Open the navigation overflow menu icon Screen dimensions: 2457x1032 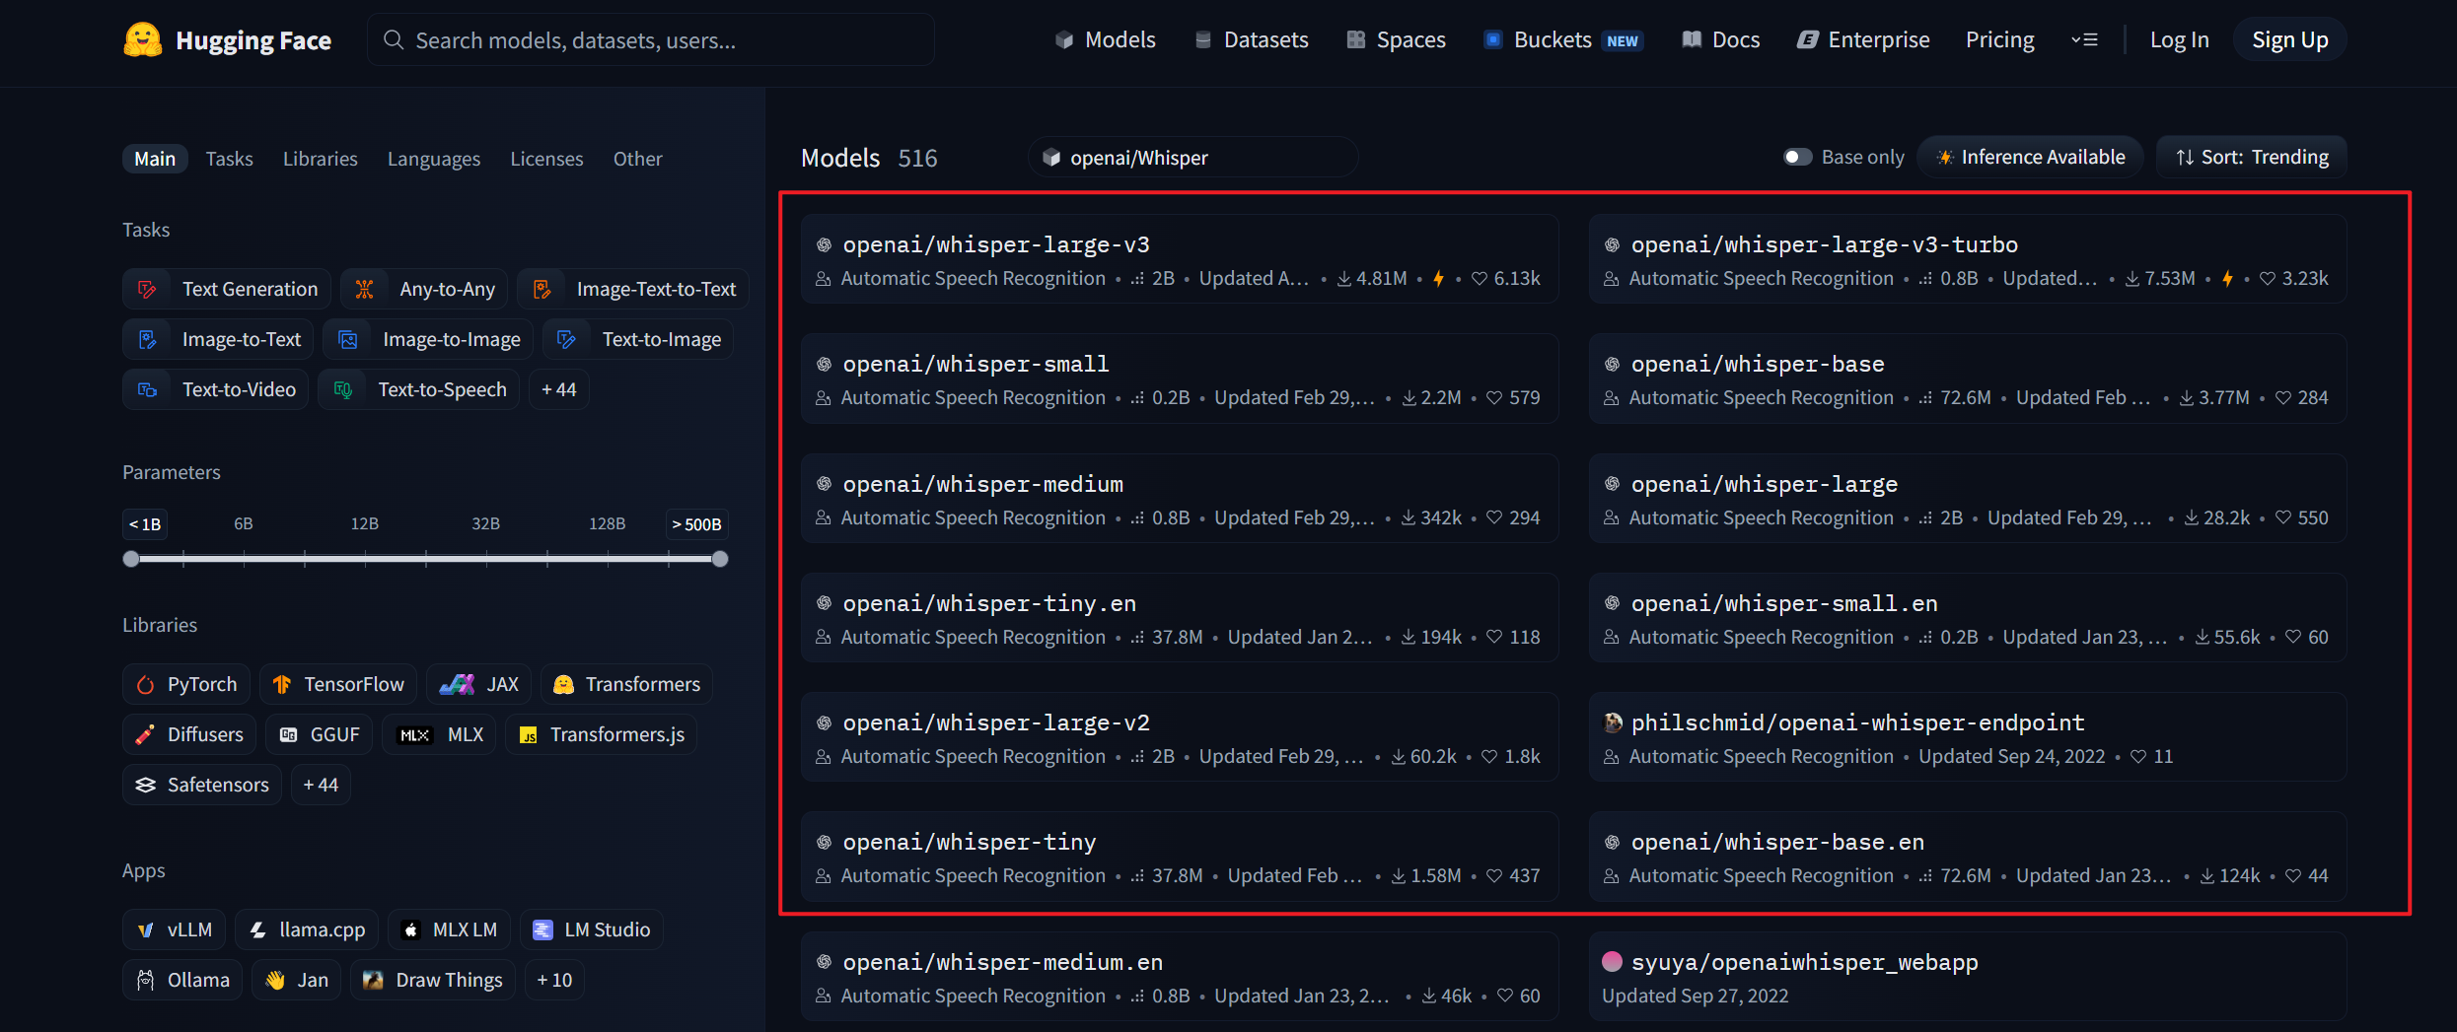click(x=2084, y=39)
